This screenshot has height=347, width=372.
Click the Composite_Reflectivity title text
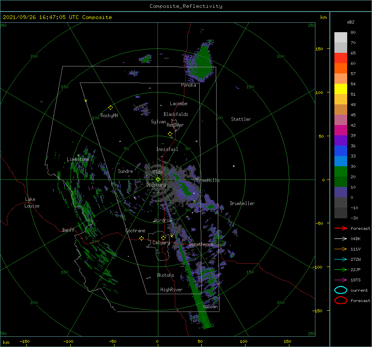click(186, 6)
